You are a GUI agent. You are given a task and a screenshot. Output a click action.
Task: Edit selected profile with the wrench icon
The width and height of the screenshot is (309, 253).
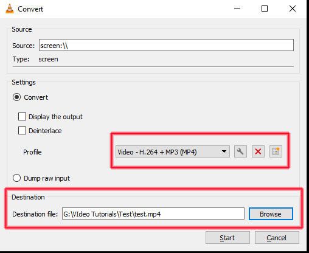tap(240, 151)
